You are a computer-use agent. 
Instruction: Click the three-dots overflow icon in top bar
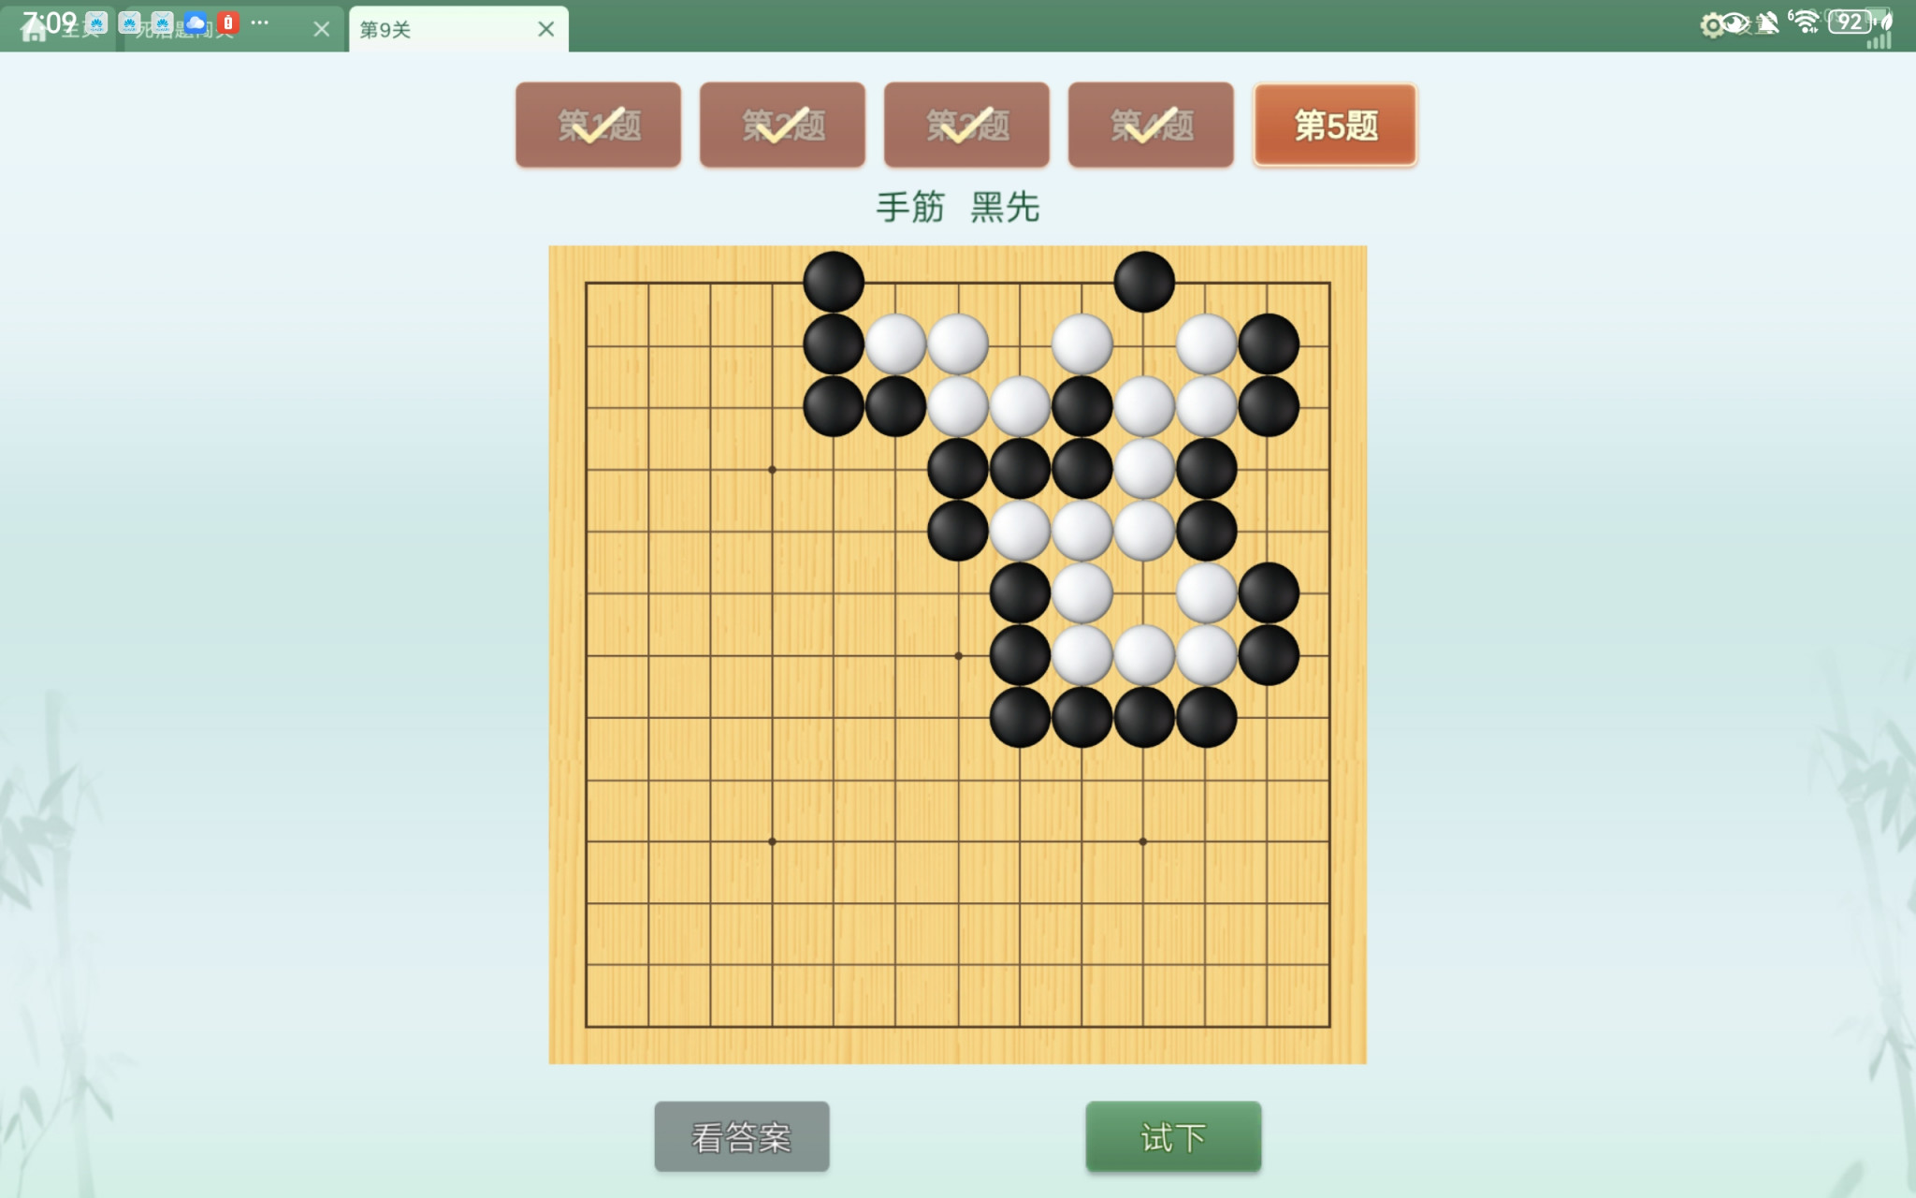click(x=260, y=22)
